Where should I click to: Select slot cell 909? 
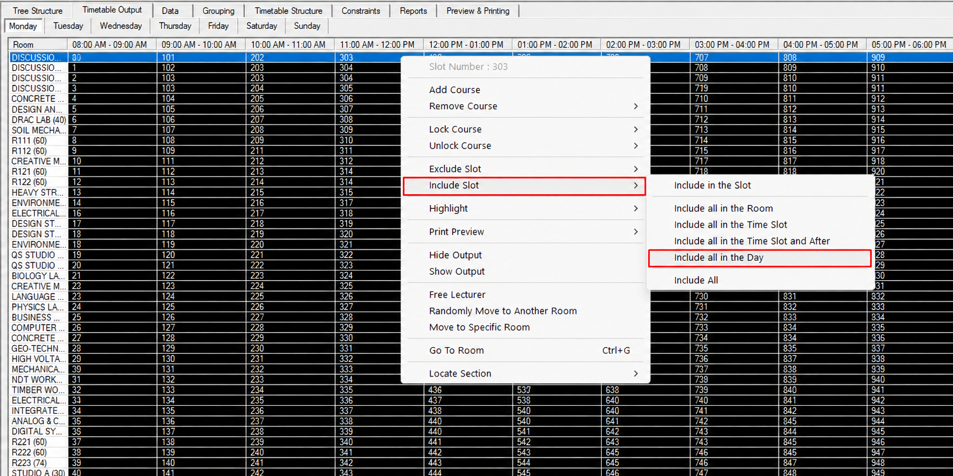pos(910,57)
